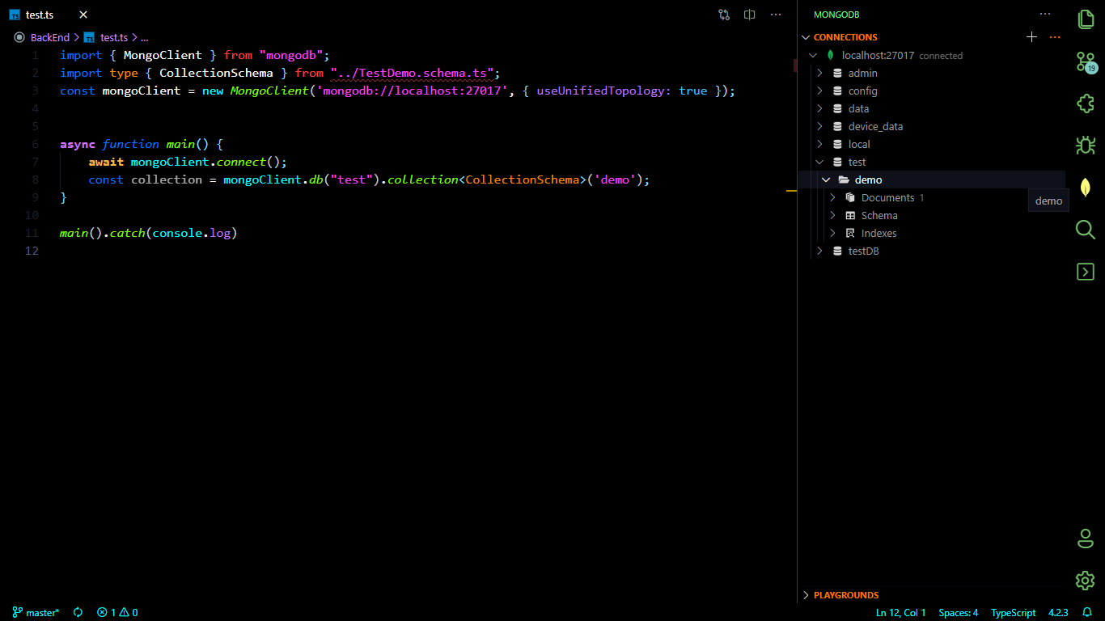1105x621 pixels.
Task: Open the Search view
Action: pos(1086,230)
